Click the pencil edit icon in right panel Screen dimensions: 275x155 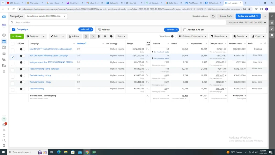coord(272,29)
